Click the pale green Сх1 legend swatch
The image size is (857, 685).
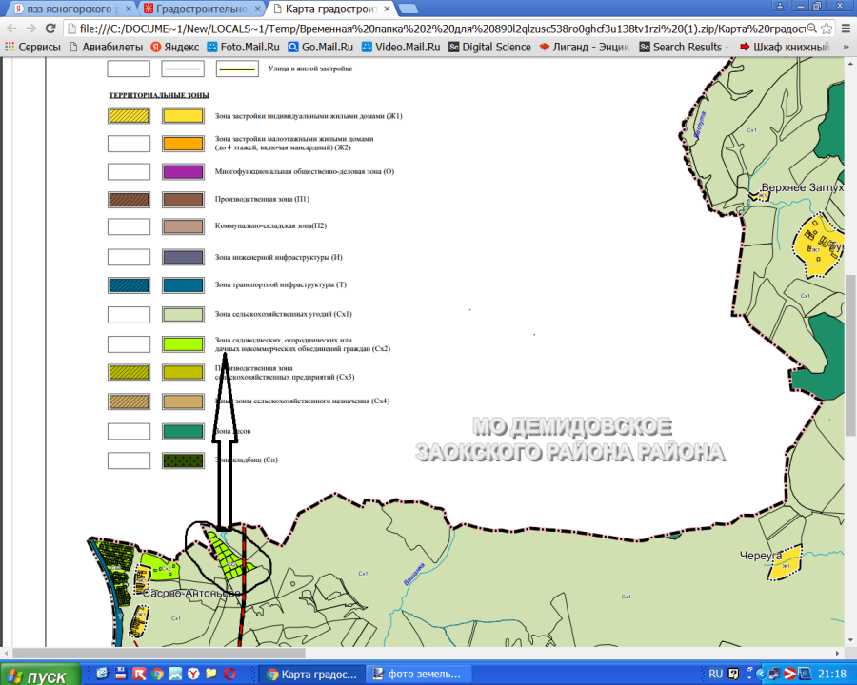click(183, 315)
